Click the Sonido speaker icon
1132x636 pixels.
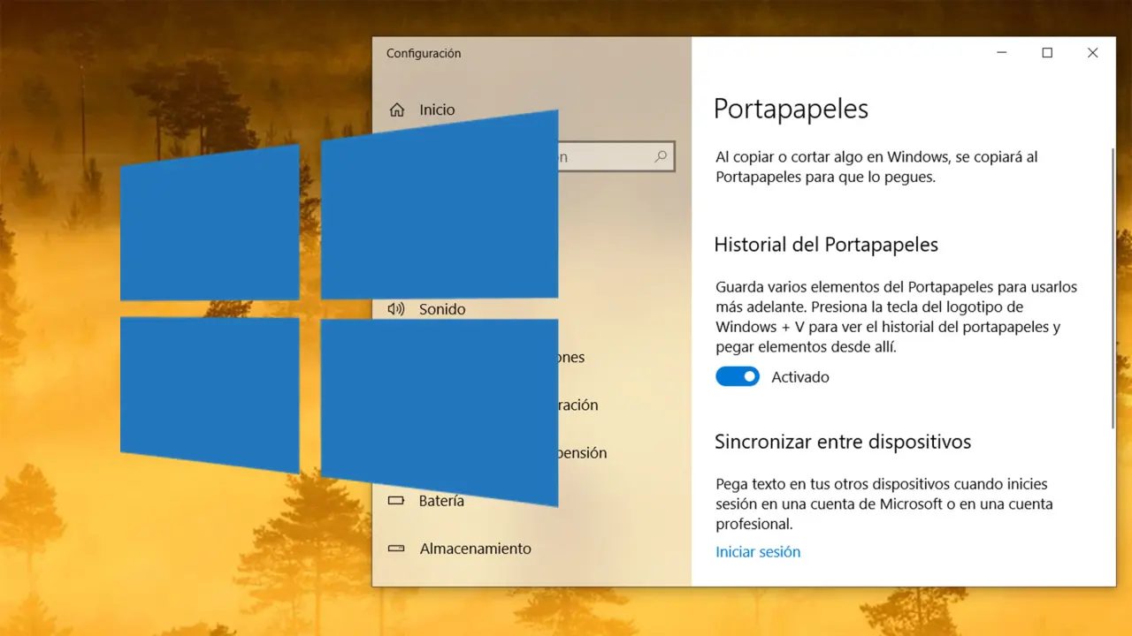pyautogui.click(x=396, y=309)
